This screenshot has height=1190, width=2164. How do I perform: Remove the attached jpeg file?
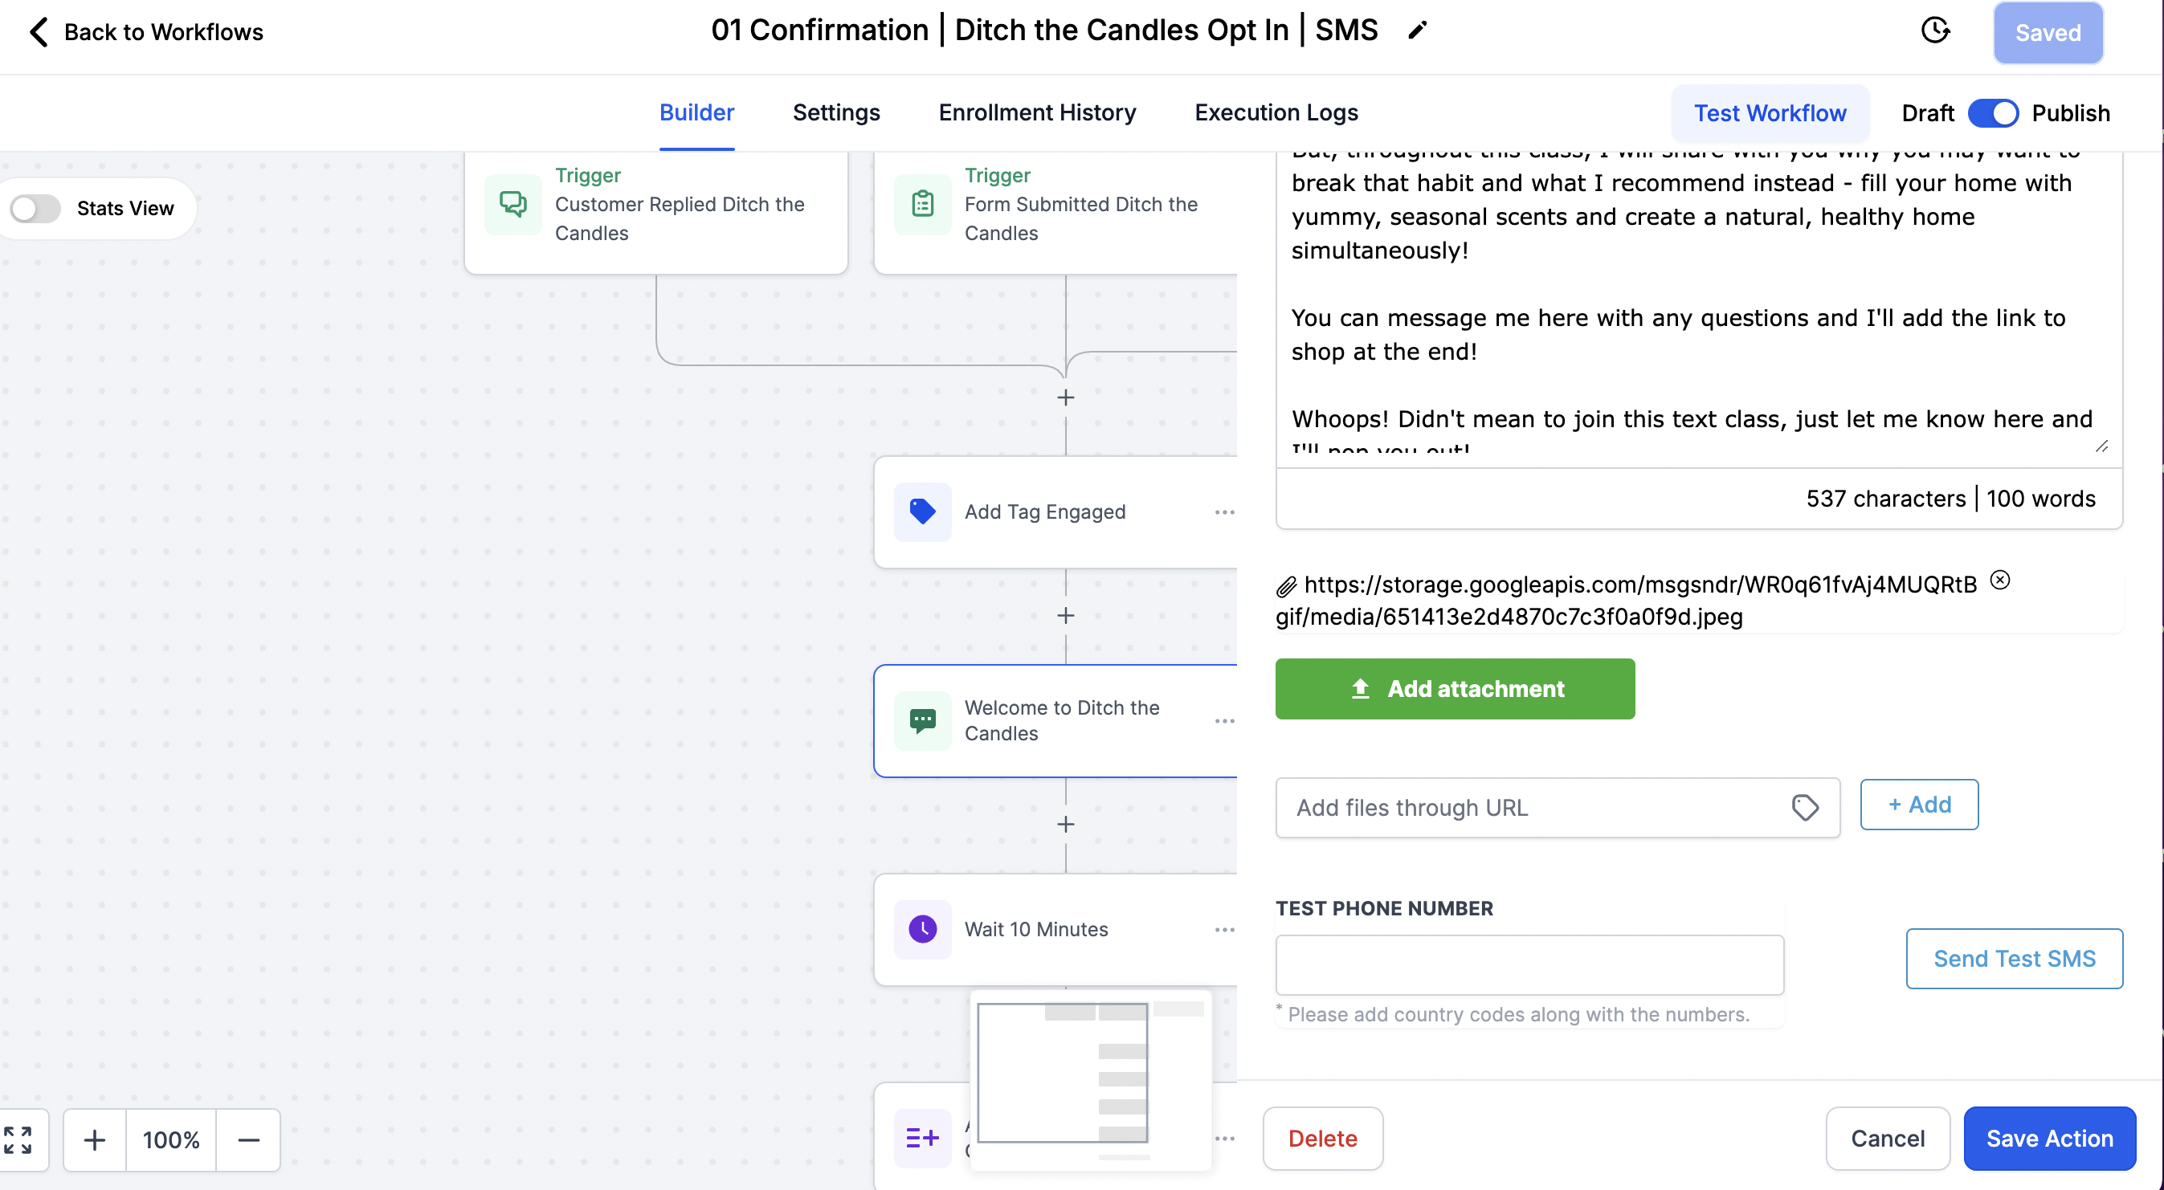coord(2000,581)
